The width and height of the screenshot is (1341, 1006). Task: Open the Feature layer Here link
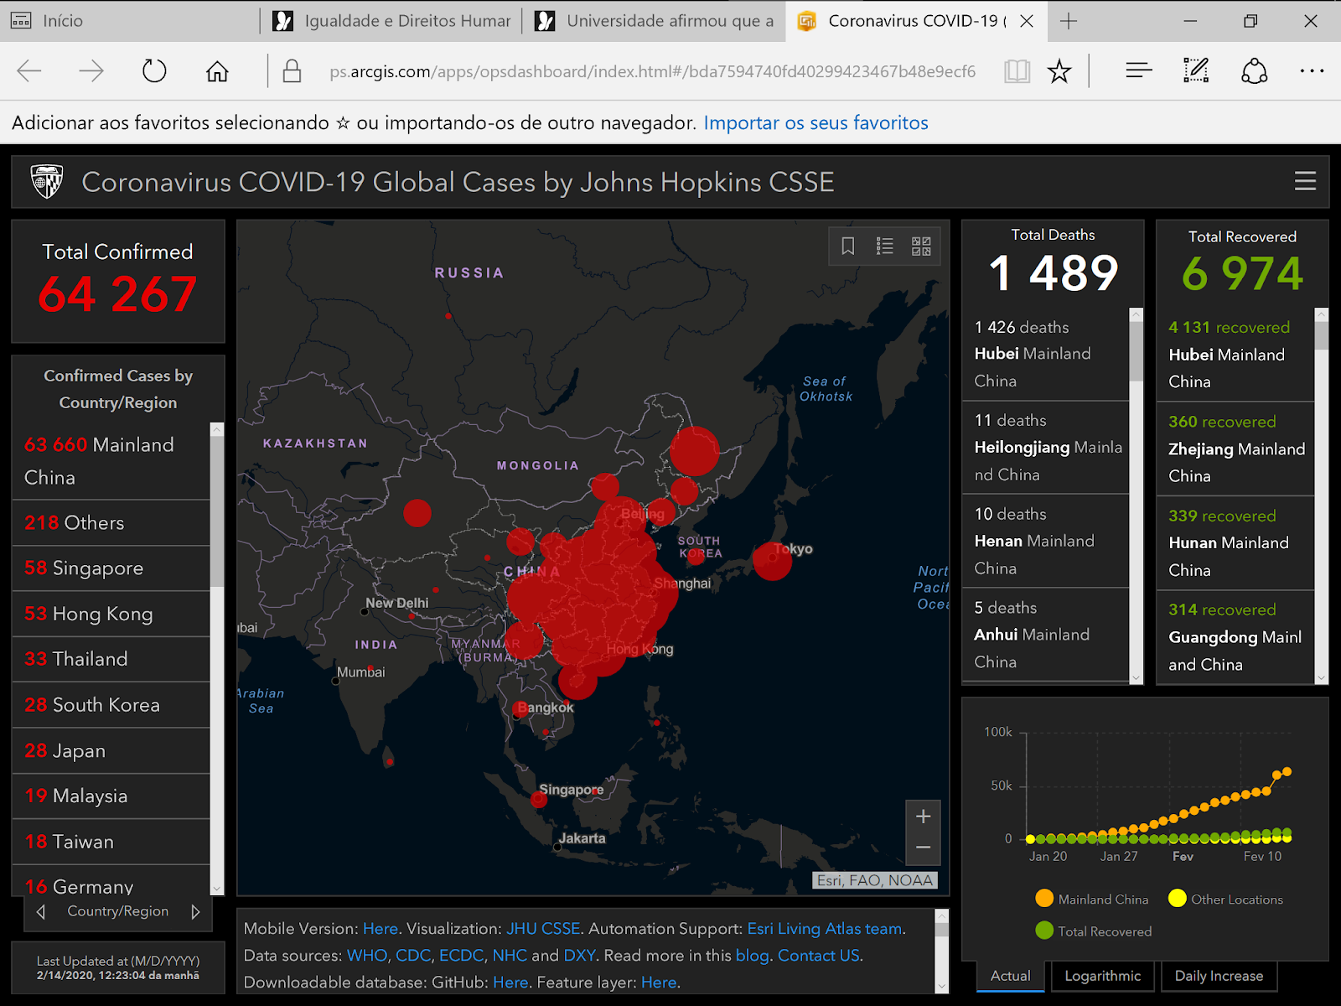pos(659,983)
